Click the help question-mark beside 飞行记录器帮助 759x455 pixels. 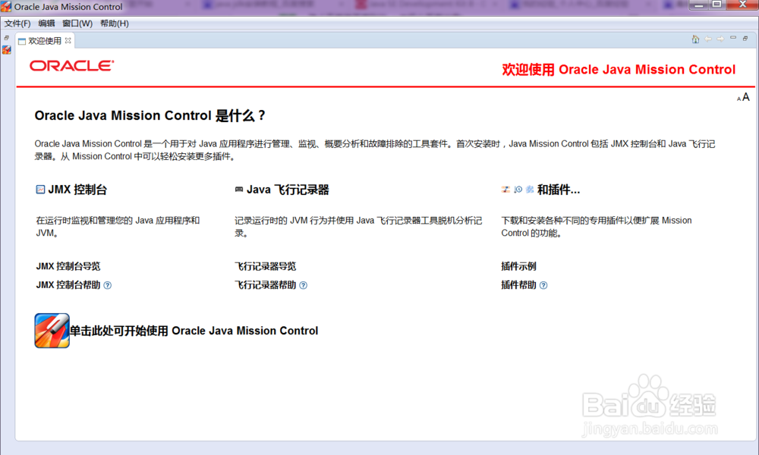pyautogui.click(x=302, y=285)
